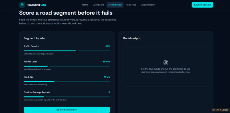Click the Road Age label
This screenshot has width=230, height=113.
[29, 77]
